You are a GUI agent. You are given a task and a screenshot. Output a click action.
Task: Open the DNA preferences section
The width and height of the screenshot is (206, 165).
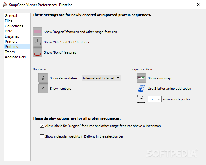coord(17,31)
